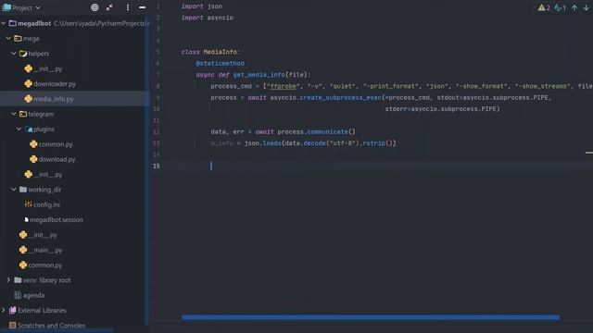Click line number 15 in the gutter
This screenshot has height=333, width=593.
pyautogui.click(x=157, y=166)
